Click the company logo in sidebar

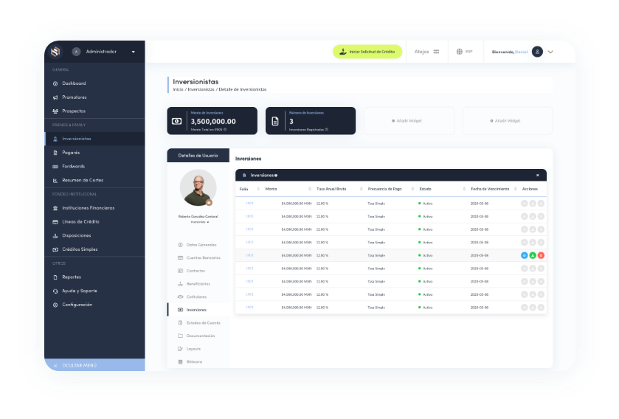coord(55,52)
